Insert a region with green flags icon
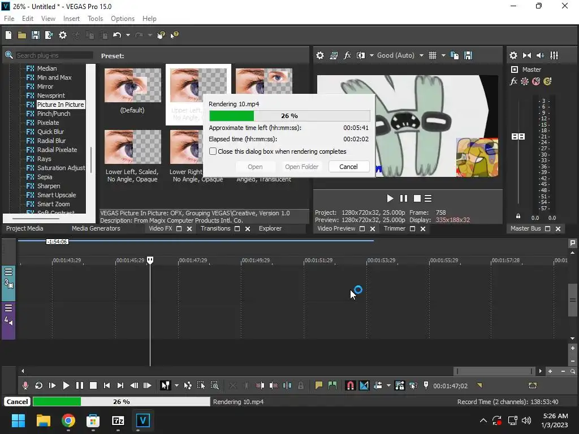Screen dimensions: 579x434 click(x=332, y=385)
